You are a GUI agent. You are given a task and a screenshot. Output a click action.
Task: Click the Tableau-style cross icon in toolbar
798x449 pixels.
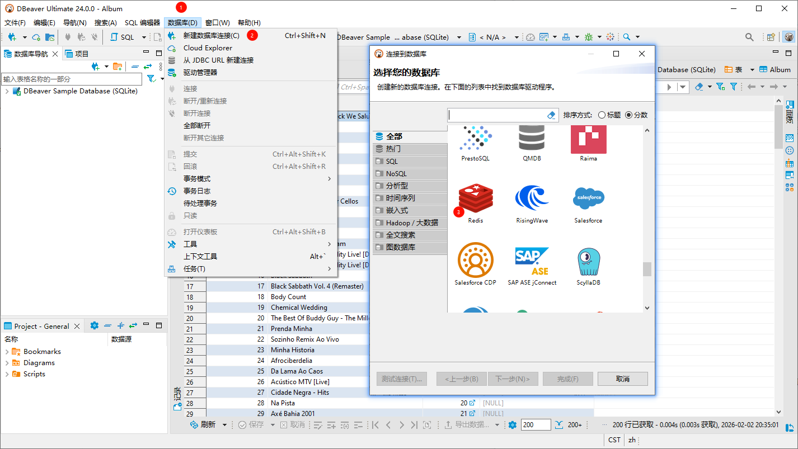[611, 37]
